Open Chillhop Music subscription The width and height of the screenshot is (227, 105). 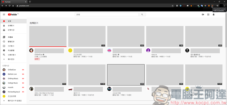13,79
